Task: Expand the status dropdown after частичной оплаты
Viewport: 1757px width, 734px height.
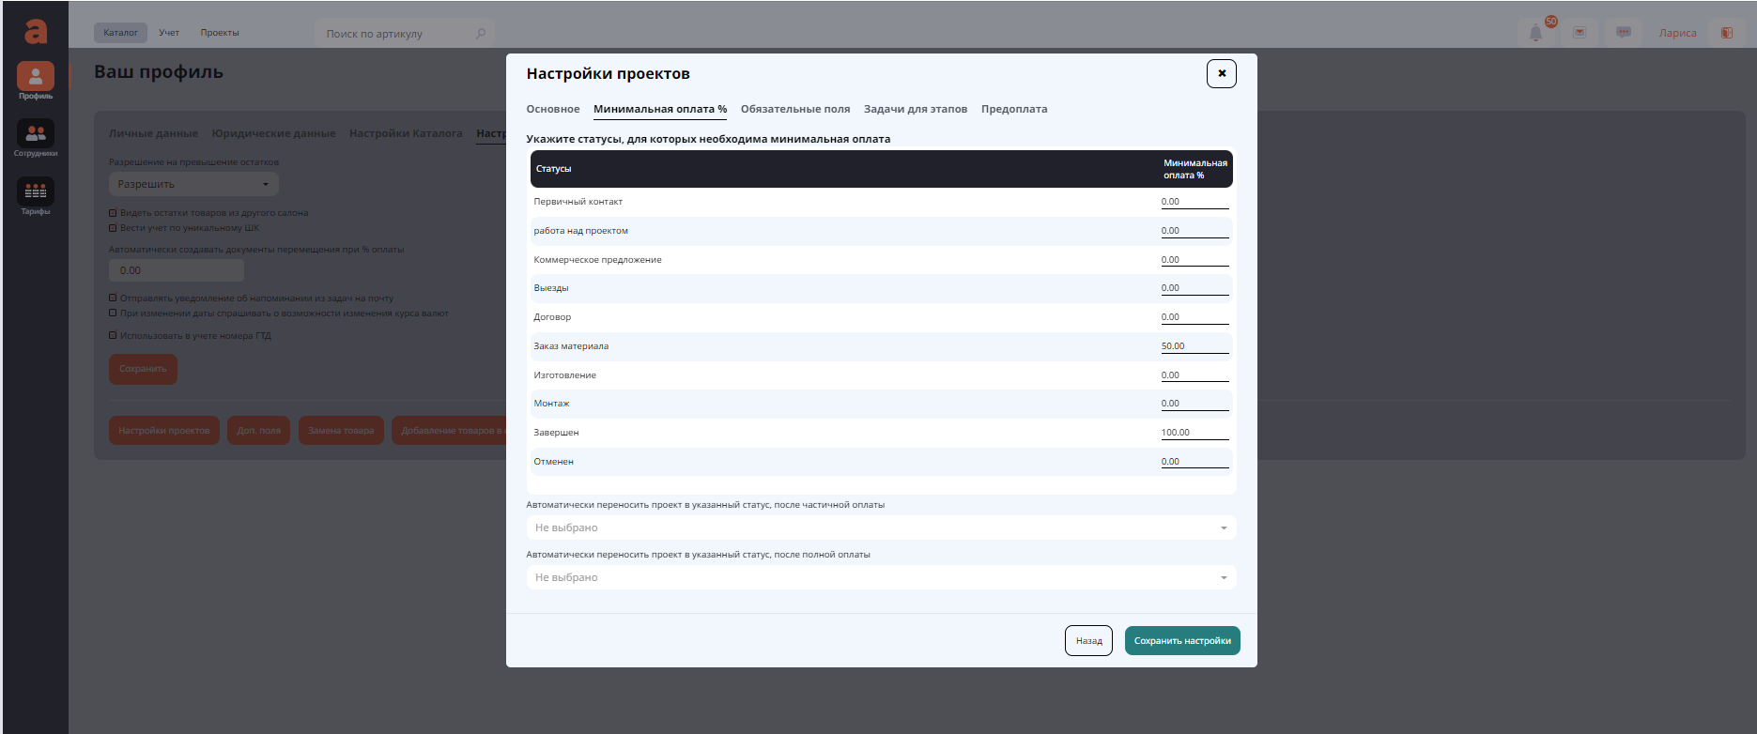Action: pyautogui.click(x=881, y=528)
